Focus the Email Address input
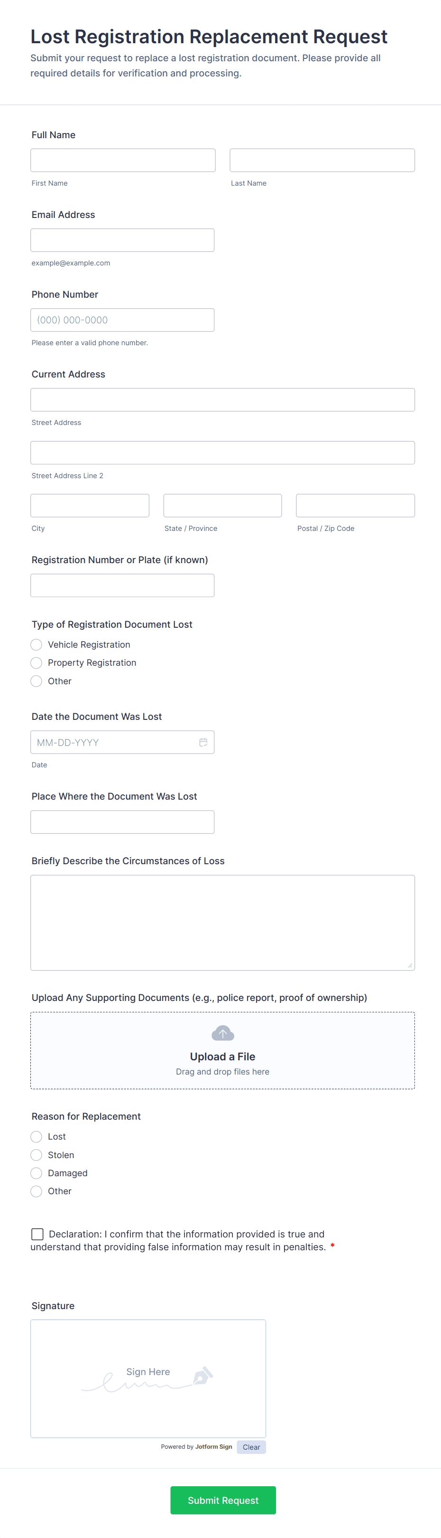This screenshot has height=1538, width=441. [x=122, y=240]
